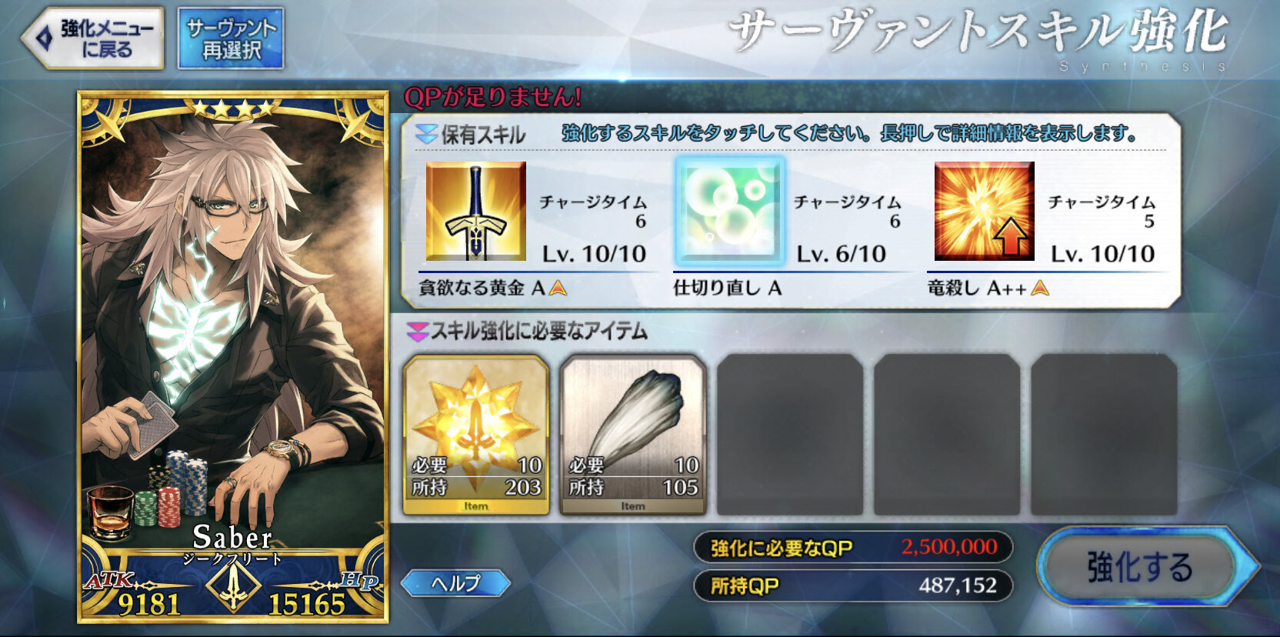1280x637 pixels.
Task: Select the 貪欲なる黄金 sword skill icon
Action: pyautogui.click(x=476, y=212)
